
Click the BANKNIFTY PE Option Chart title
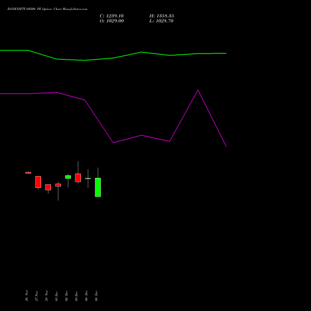coord(47,9)
